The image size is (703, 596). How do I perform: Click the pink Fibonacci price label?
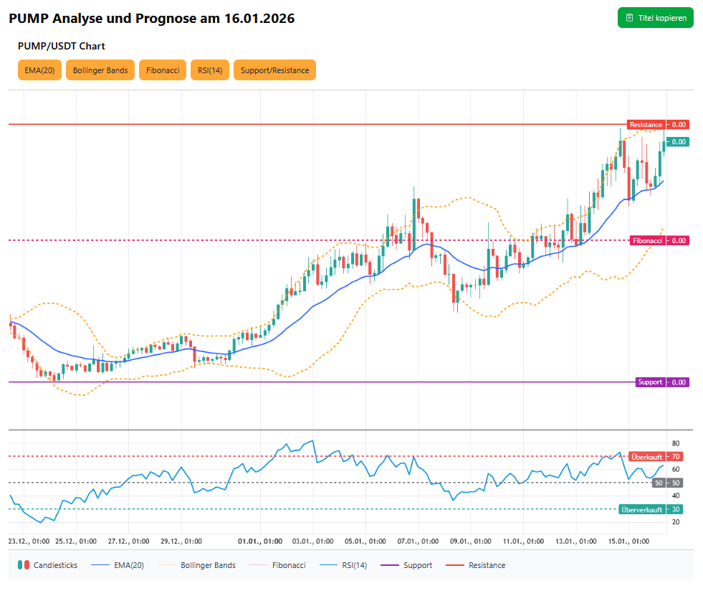coord(648,240)
